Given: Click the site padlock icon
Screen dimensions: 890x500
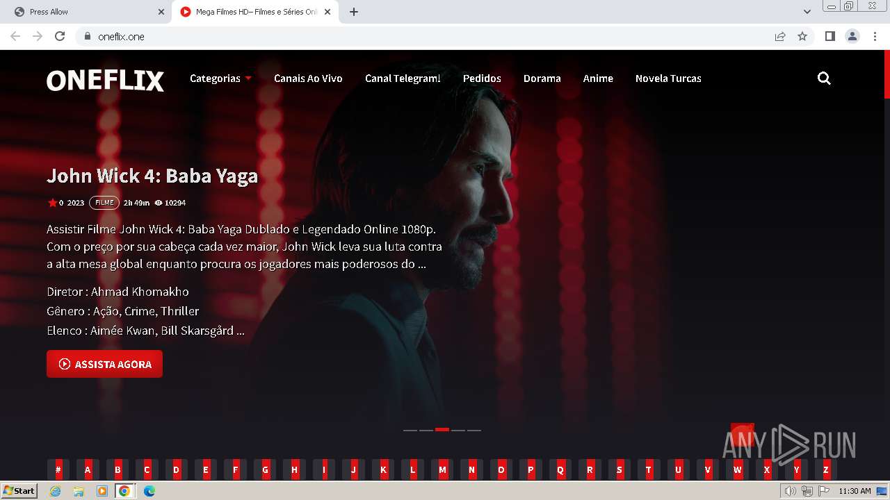Looking at the screenshot, I should 87,36.
